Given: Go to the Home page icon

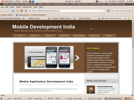Looking at the screenshot, I should [21, 11].
